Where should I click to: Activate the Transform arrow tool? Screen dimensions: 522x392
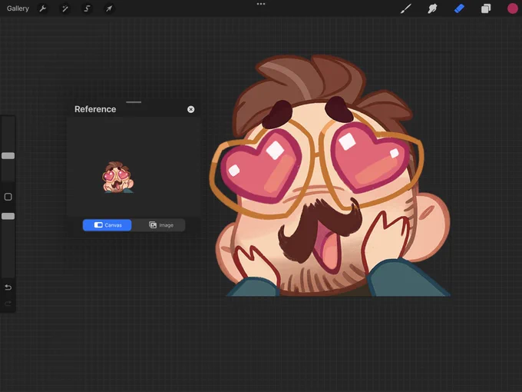109,8
